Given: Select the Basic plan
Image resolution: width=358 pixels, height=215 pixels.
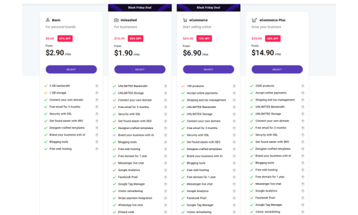Looking at the screenshot, I should click(71, 69).
